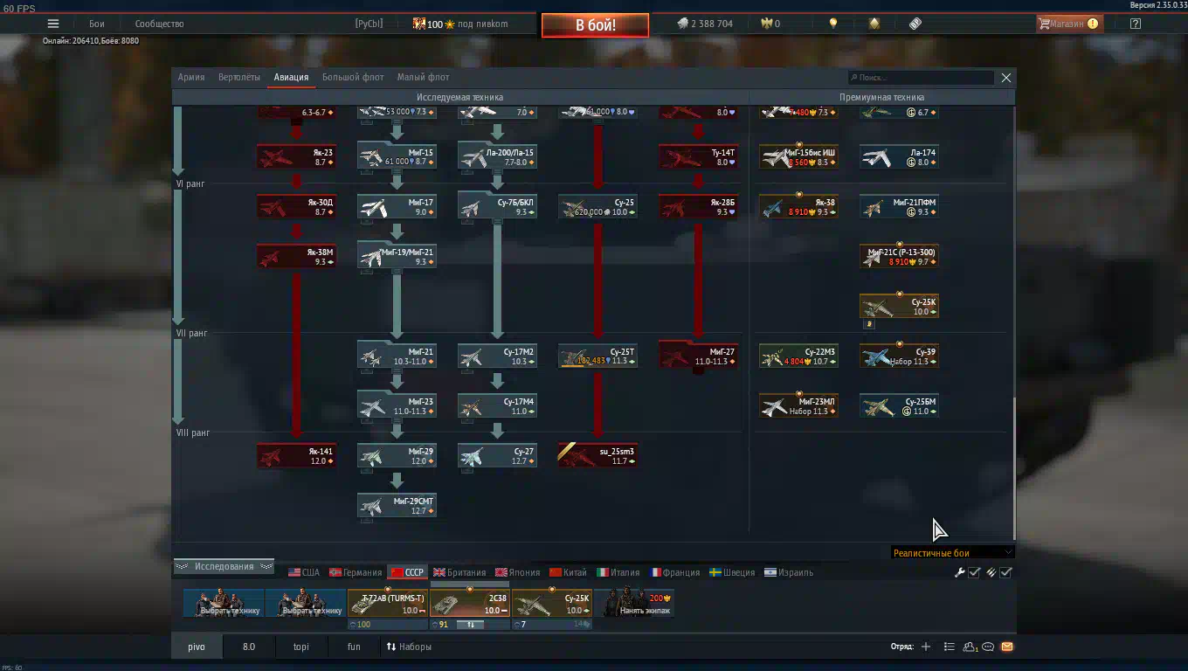
Task: Expand the Су-7Б/БКЛ group folder
Action: 497,206
